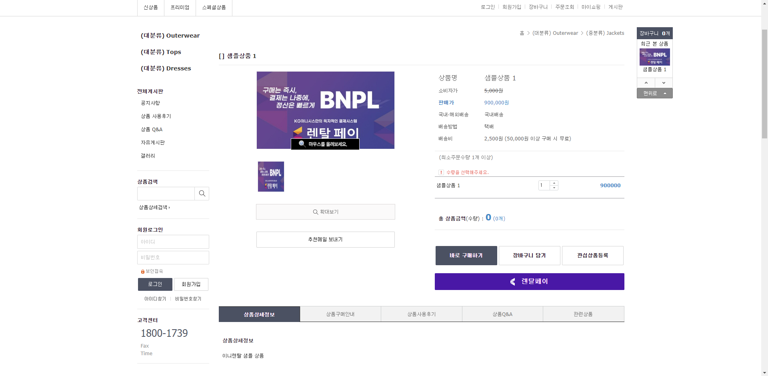Screen dimensions: 768x376
Task: Open the 공지사항 board
Action: [150, 103]
